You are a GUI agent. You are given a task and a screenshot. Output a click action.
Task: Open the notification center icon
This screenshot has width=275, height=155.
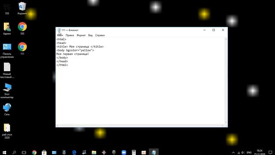tap(270, 152)
